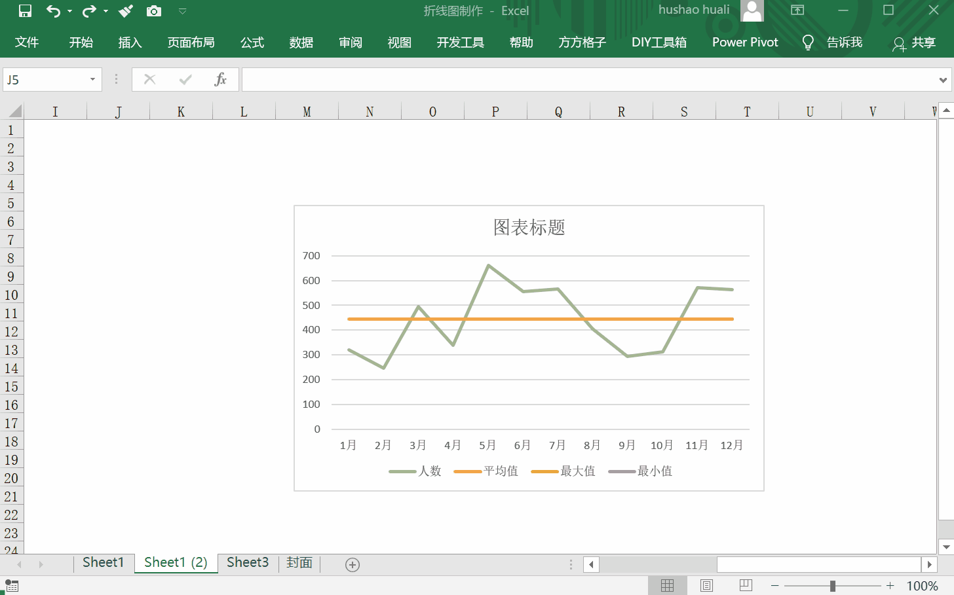Switch to Page Layout view icon
This screenshot has height=595, width=954.
point(706,586)
